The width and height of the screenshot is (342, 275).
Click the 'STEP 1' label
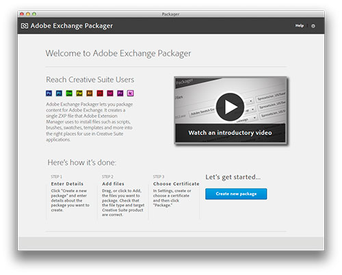click(57, 177)
